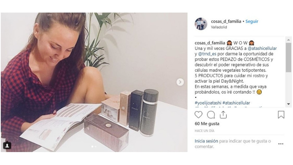The height and width of the screenshot is (165, 293).
Task: Follow the account via Seguir
Action: (x=252, y=21)
